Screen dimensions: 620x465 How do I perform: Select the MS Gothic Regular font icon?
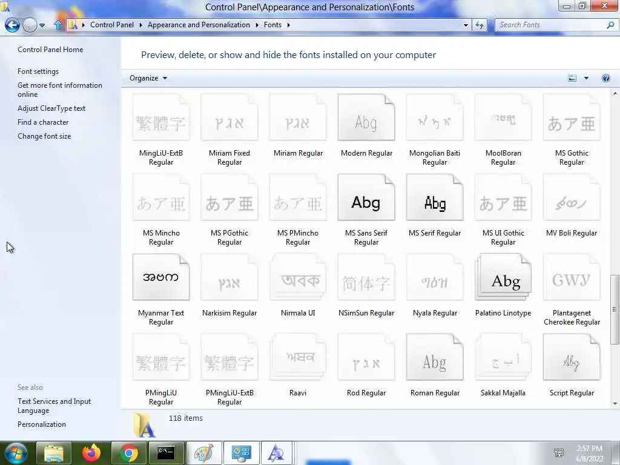coord(572,117)
